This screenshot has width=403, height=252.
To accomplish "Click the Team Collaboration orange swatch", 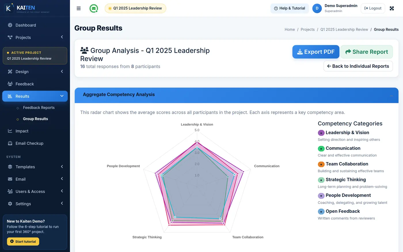I will tap(321, 164).
